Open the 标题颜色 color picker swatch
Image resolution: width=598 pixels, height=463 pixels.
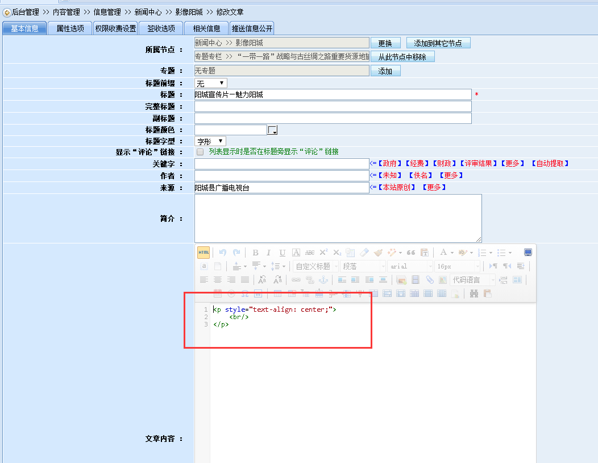tap(272, 130)
